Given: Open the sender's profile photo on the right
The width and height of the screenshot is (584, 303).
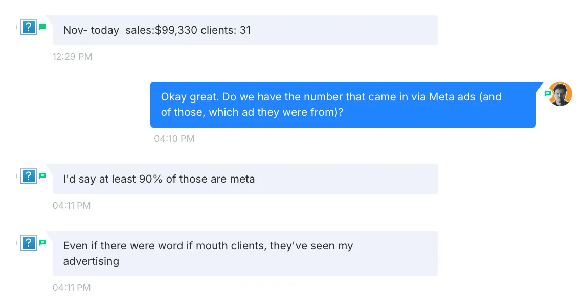Looking at the screenshot, I should click(x=559, y=94).
